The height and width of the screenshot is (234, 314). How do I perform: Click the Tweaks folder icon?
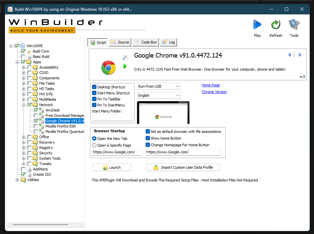(x=35, y=164)
